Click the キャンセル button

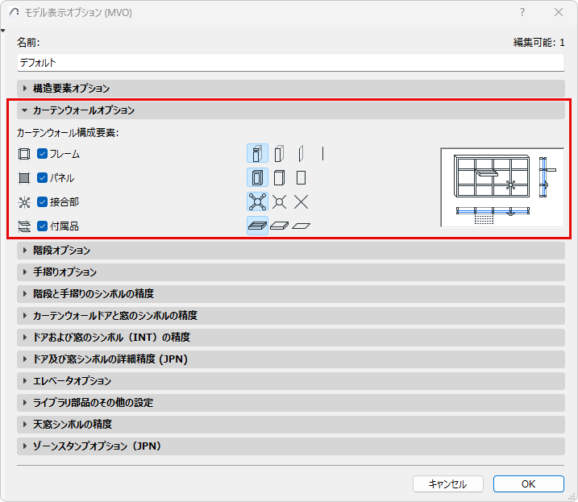448,483
